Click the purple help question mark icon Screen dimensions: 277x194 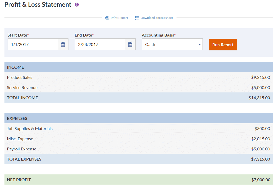point(77,5)
